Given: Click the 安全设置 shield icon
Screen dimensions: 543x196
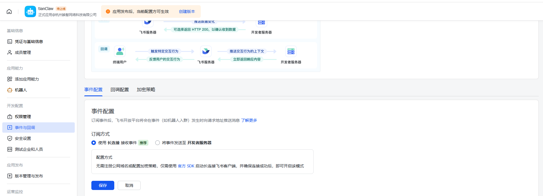Looking at the screenshot, I should 10,138.
